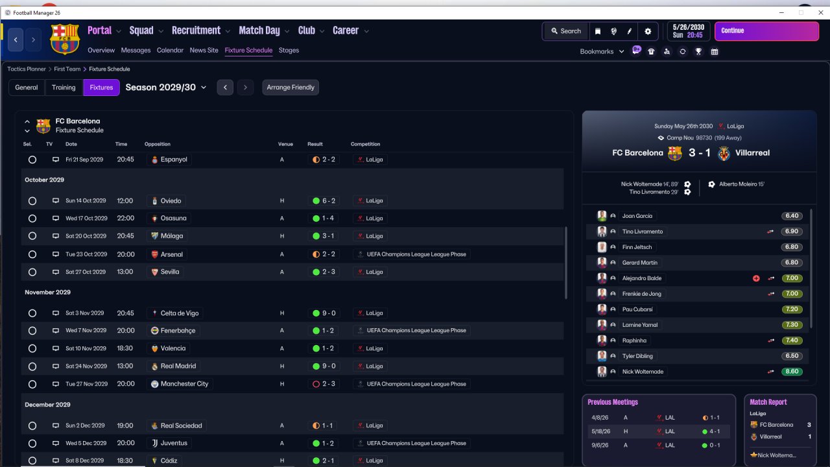830x467 pixels.
Task: Collapse the FC Barcelona fixture schedule panel
Action: tap(27, 121)
